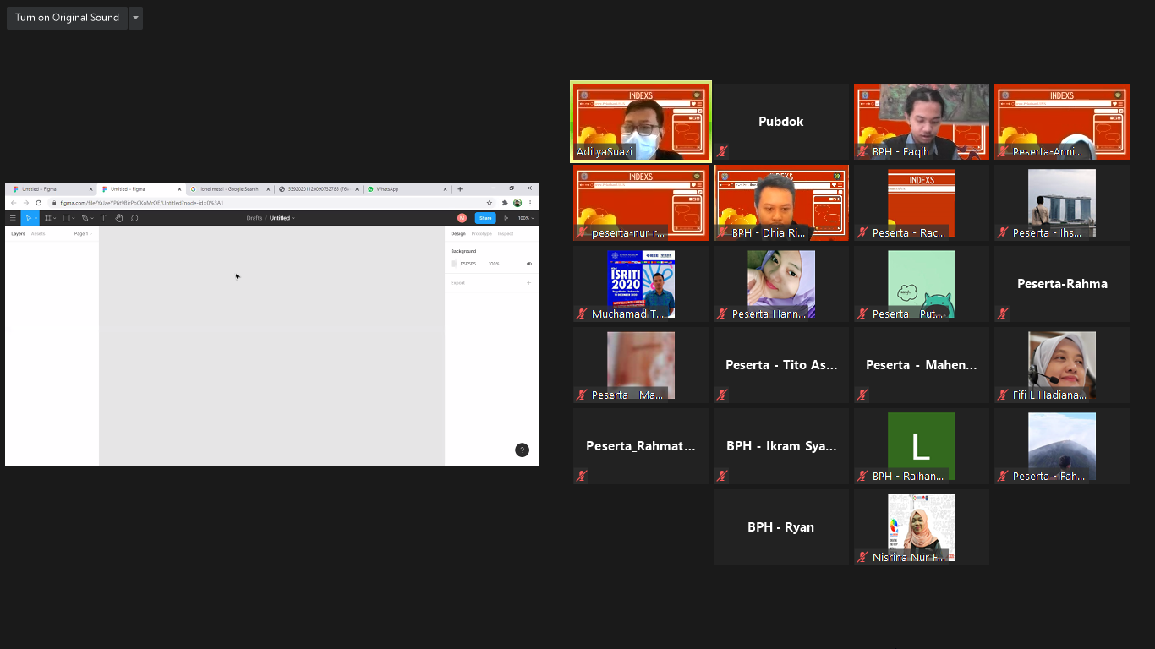1155x649 pixels.
Task: Select the Pen tool in Figma
Action: 85,218
